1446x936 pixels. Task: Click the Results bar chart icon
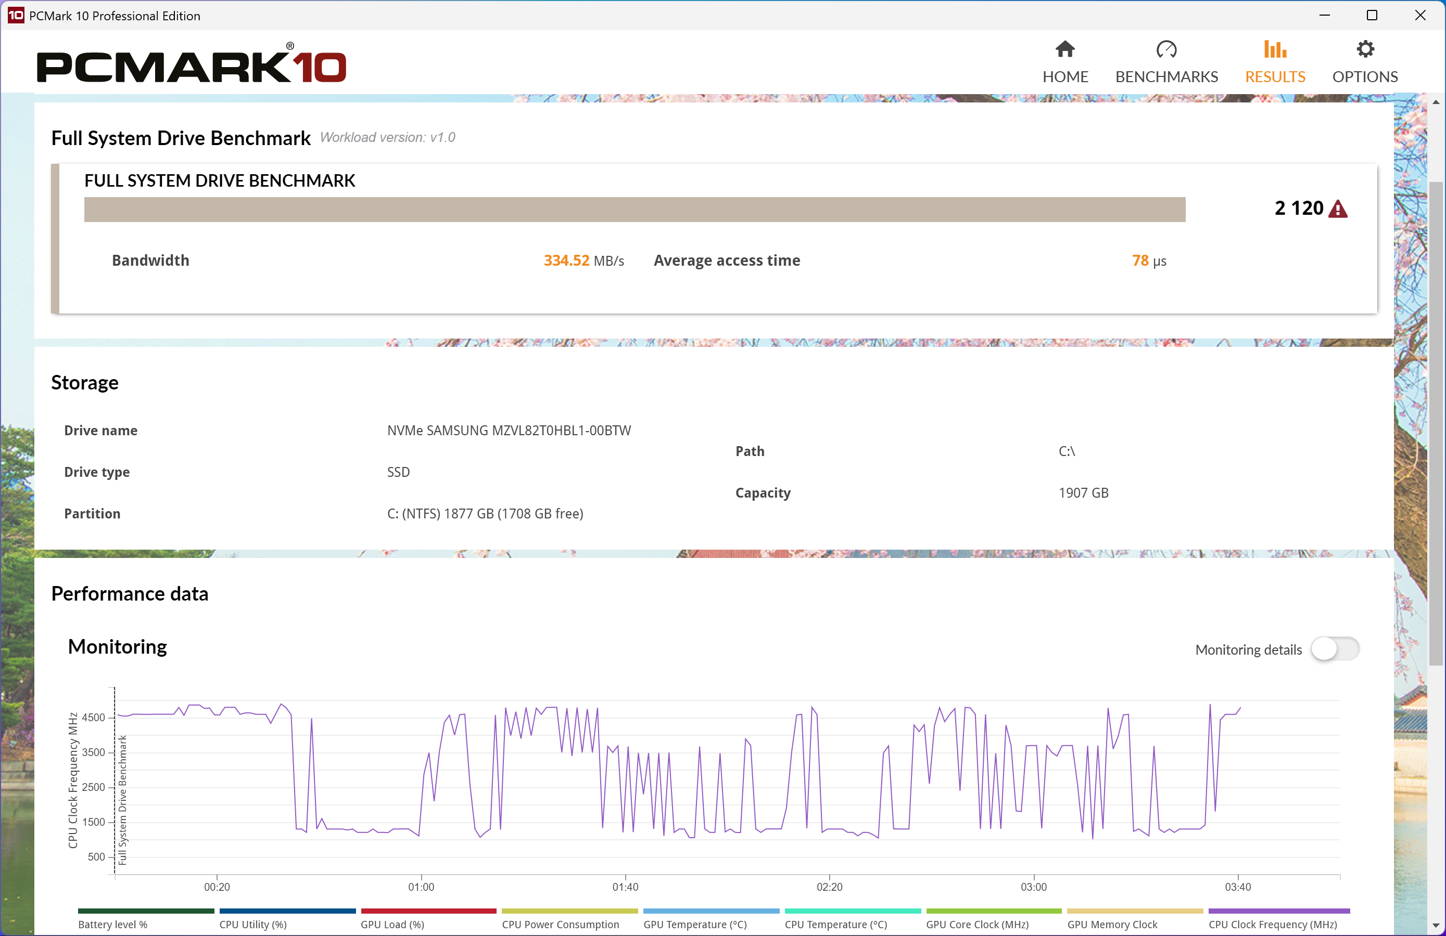pyautogui.click(x=1275, y=48)
